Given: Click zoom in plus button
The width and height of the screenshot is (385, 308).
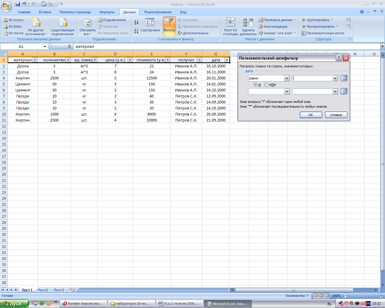Looking at the screenshot, I should (x=381, y=296).
